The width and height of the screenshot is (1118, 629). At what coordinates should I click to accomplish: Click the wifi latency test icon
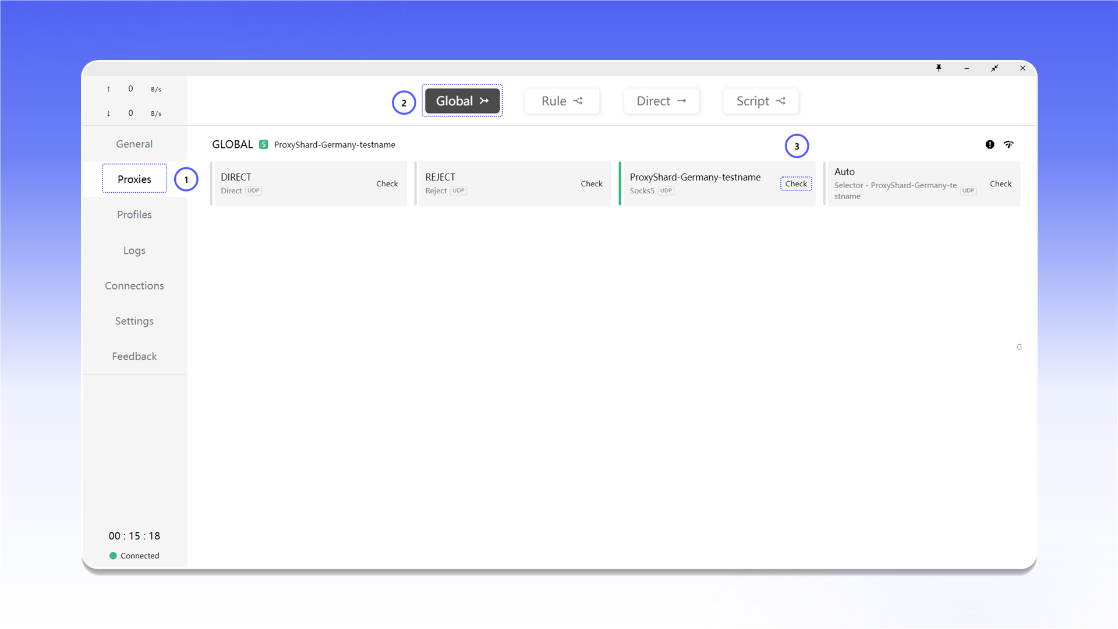coord(1009,144)
